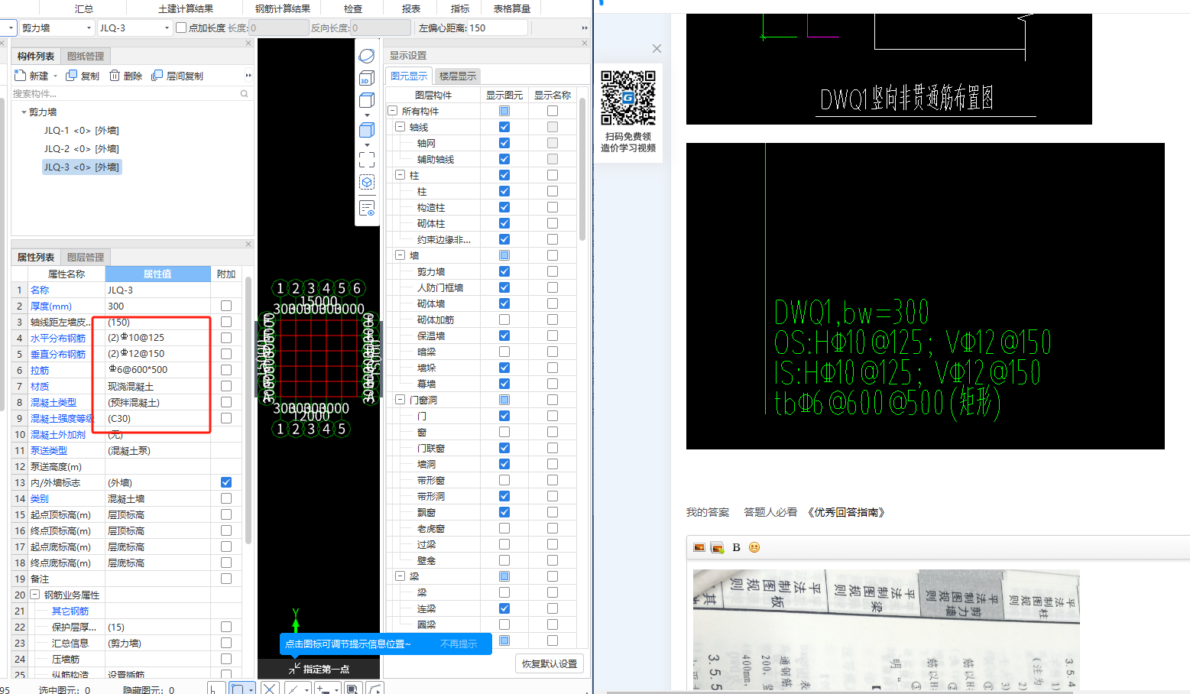1190x694 pixels.
Task: Check 显示图元 for 砌体加筋
Action: (x=504, y=319)
